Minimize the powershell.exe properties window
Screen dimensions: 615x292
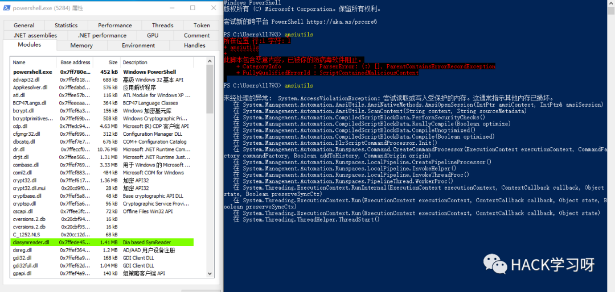pos(173,8)
